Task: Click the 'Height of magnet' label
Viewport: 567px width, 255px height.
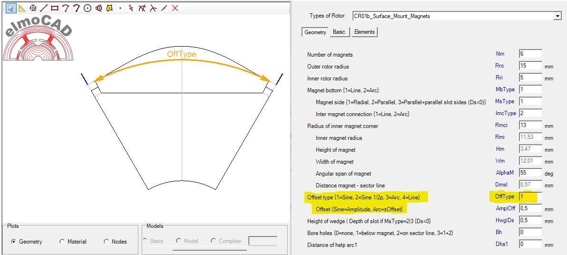Action: (x=335, y=150)
